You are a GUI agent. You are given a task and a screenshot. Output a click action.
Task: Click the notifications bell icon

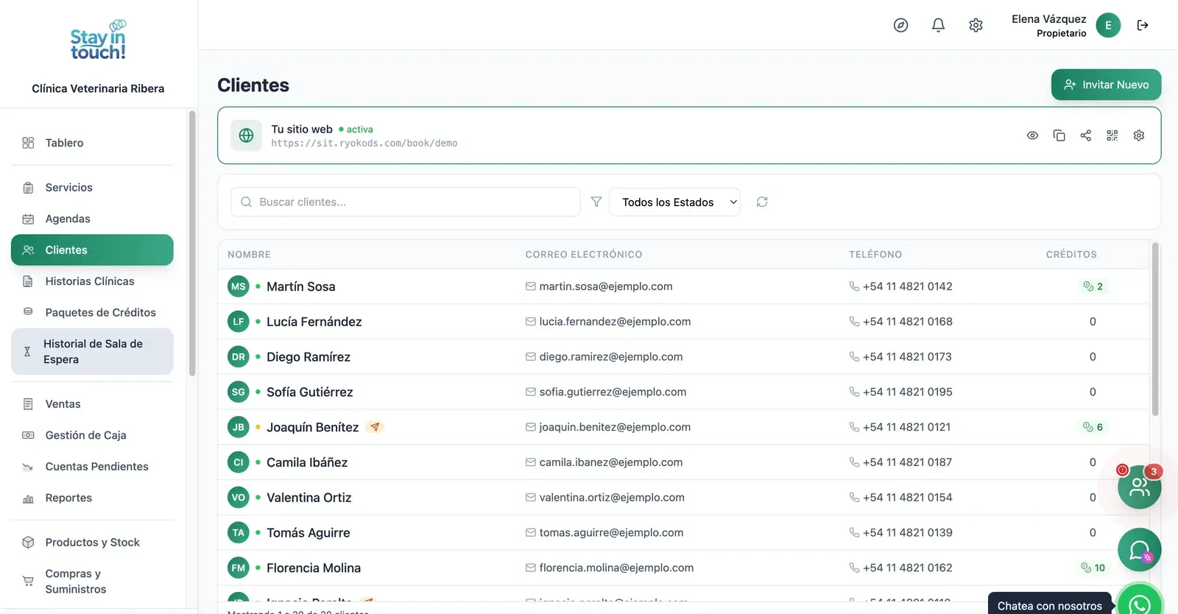(938, 25)
